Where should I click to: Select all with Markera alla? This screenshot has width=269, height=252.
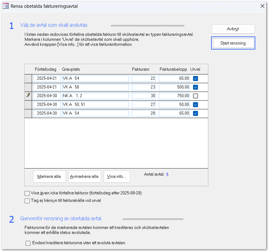point(49,177)
